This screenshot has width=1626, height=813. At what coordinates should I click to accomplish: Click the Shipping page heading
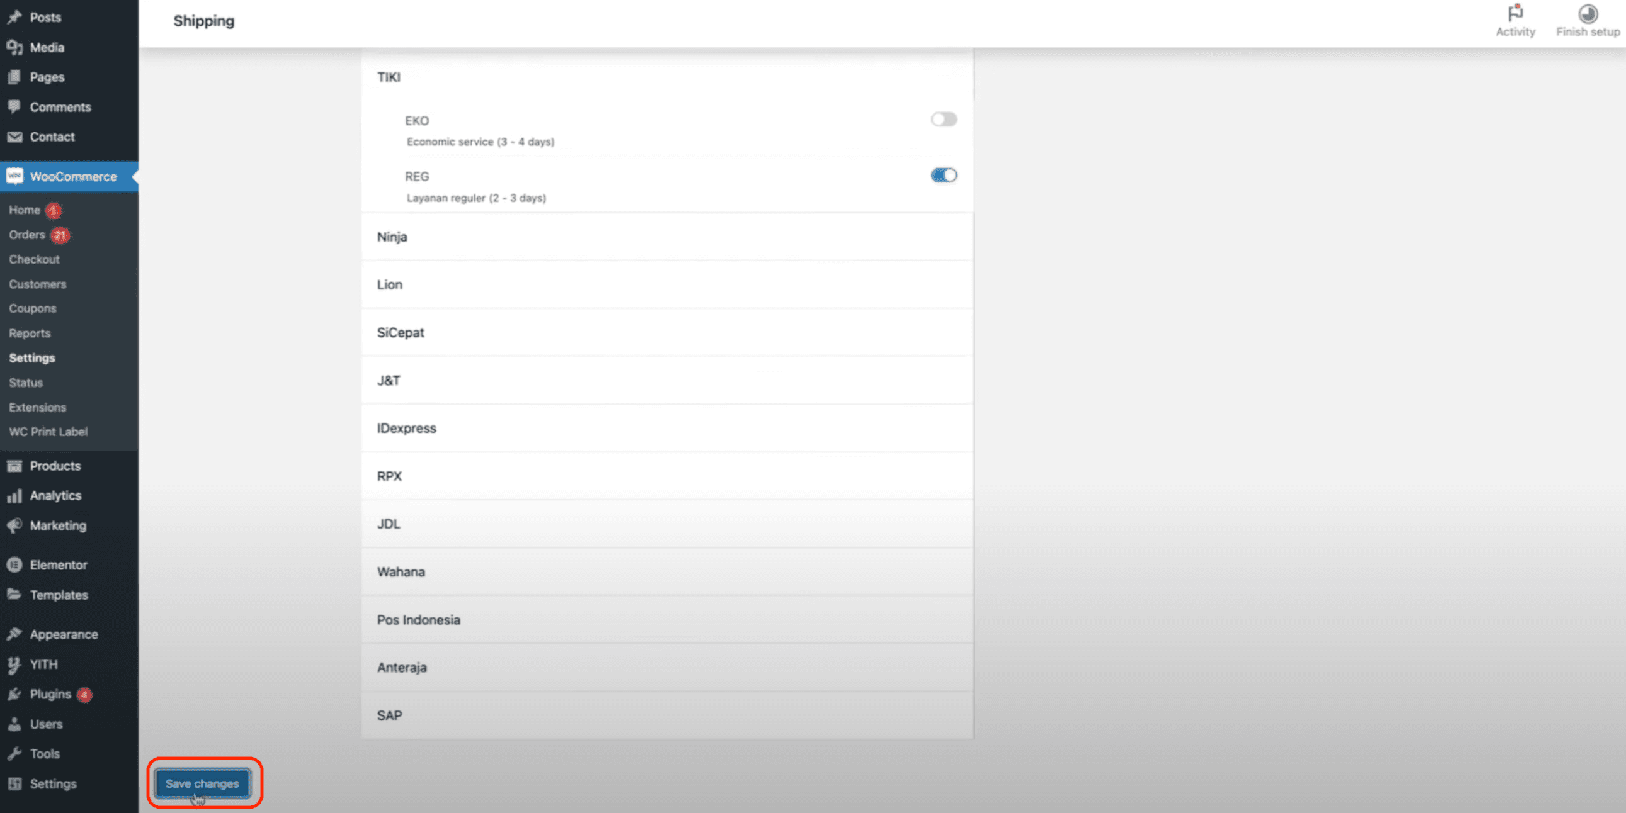[204, 21]
